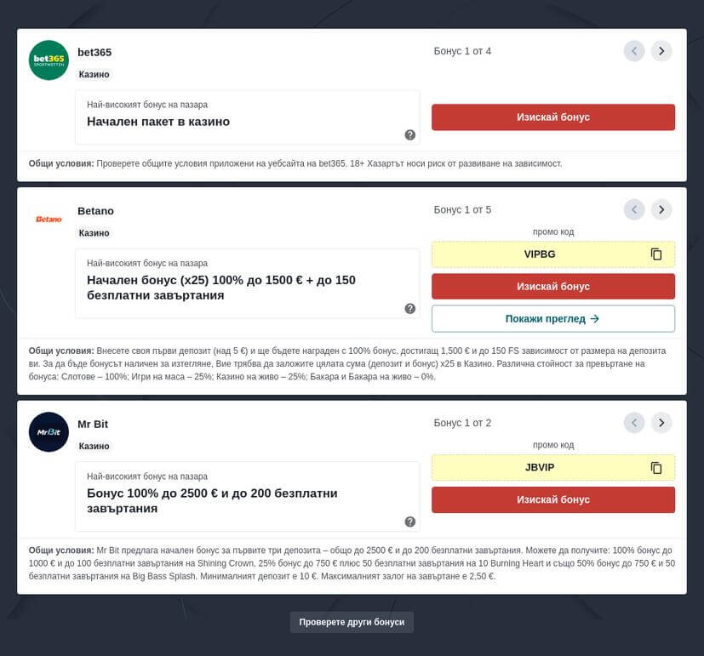This screenshot has height=656, width=704.
Task: Click the Betano logo
Action: click(x=49, y=220)
